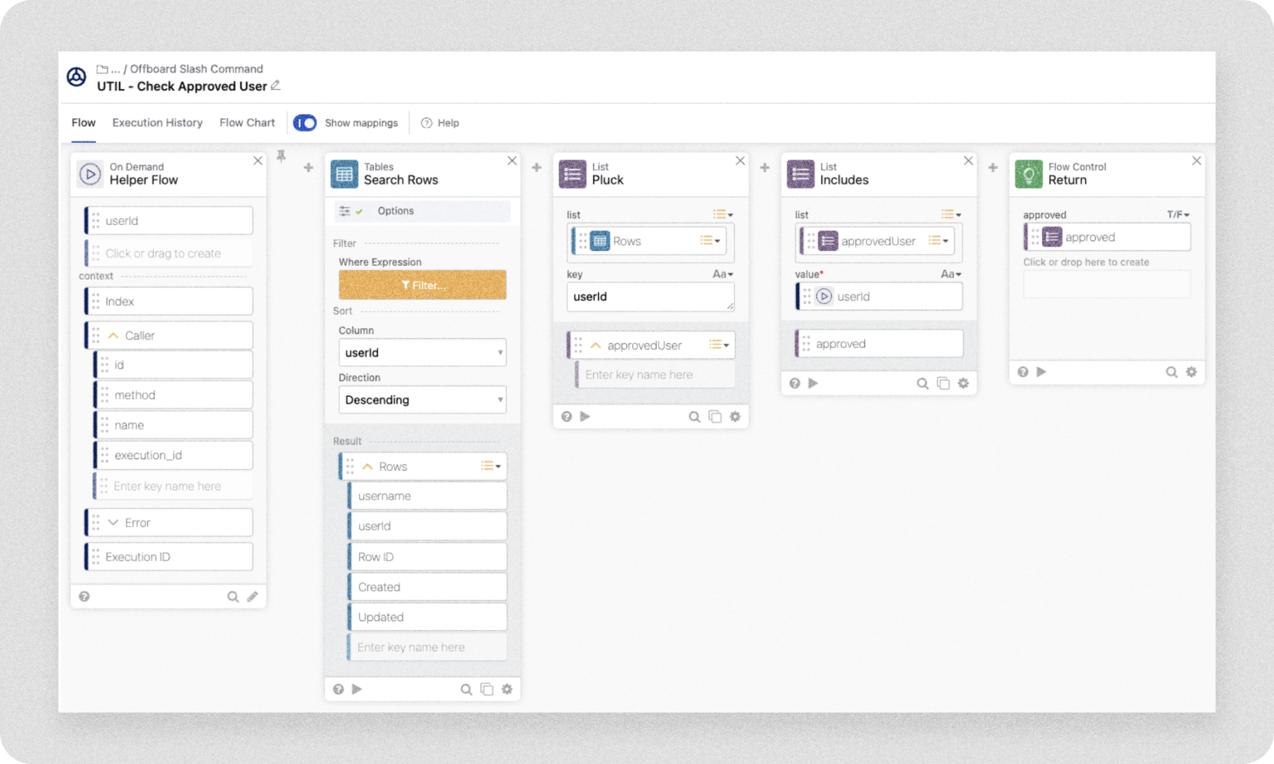Open the Search Rows Options bar
1274x764 pixels.
coord(423,211)
